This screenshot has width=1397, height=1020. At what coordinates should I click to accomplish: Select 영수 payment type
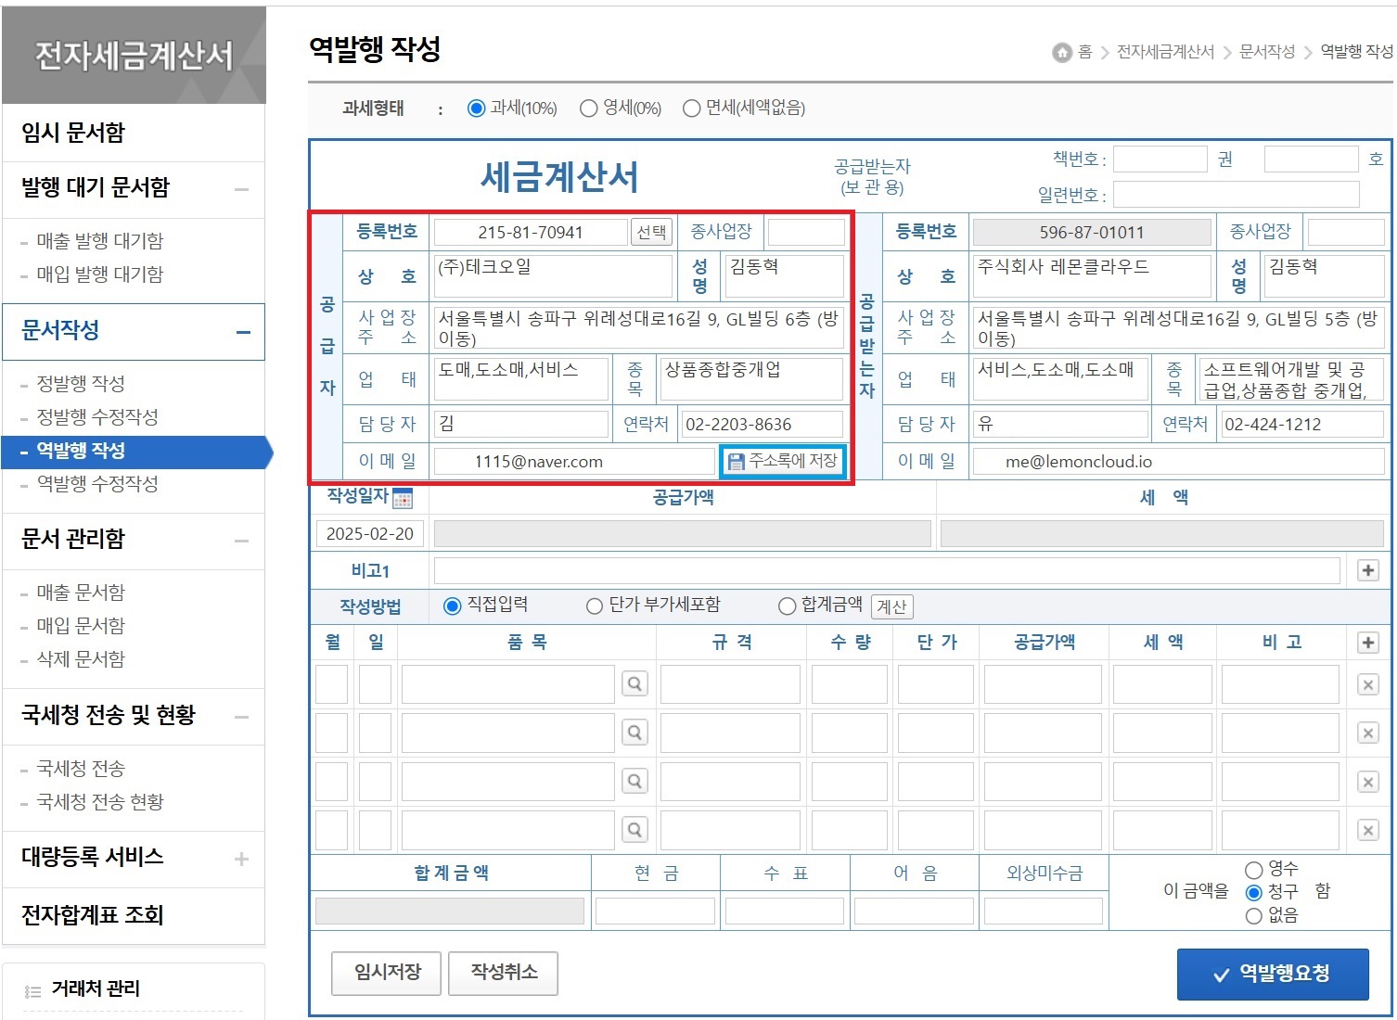1254,870
